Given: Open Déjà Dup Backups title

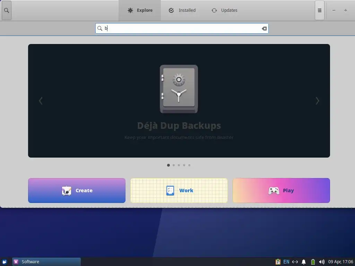Looking at the screenshot, I should [x=179, y=125].
